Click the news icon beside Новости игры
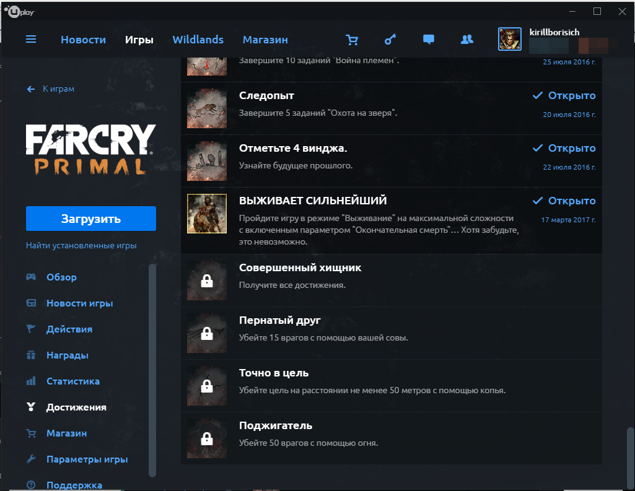This screenshot has width=635, height=491. click(31, 303)
